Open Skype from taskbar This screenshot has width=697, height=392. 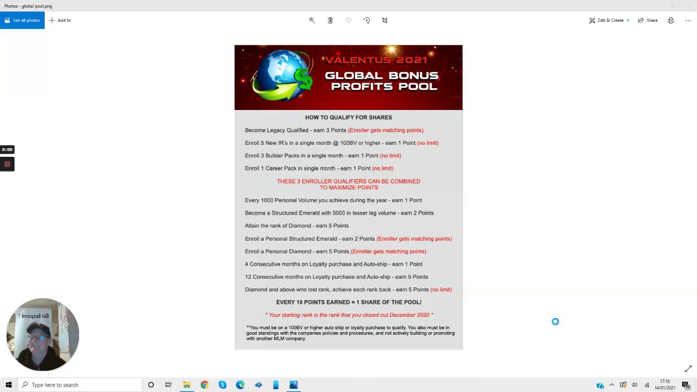tap(222, 385)
